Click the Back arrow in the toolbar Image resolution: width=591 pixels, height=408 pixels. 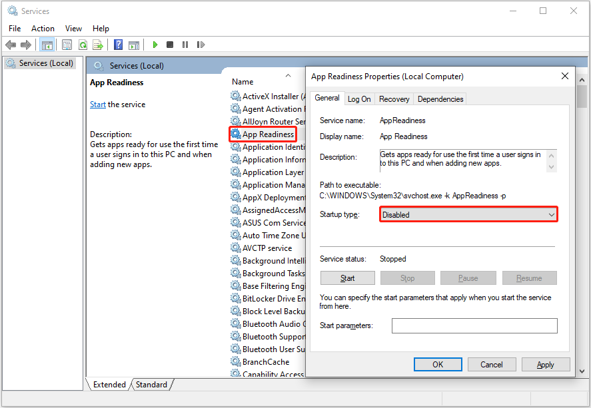(x=11, y=45)
